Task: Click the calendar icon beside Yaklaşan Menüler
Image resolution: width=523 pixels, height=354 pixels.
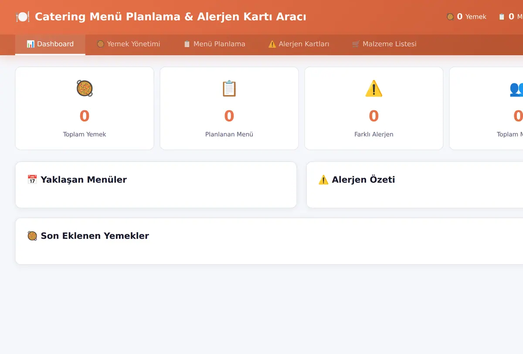Action: [32, 179]
